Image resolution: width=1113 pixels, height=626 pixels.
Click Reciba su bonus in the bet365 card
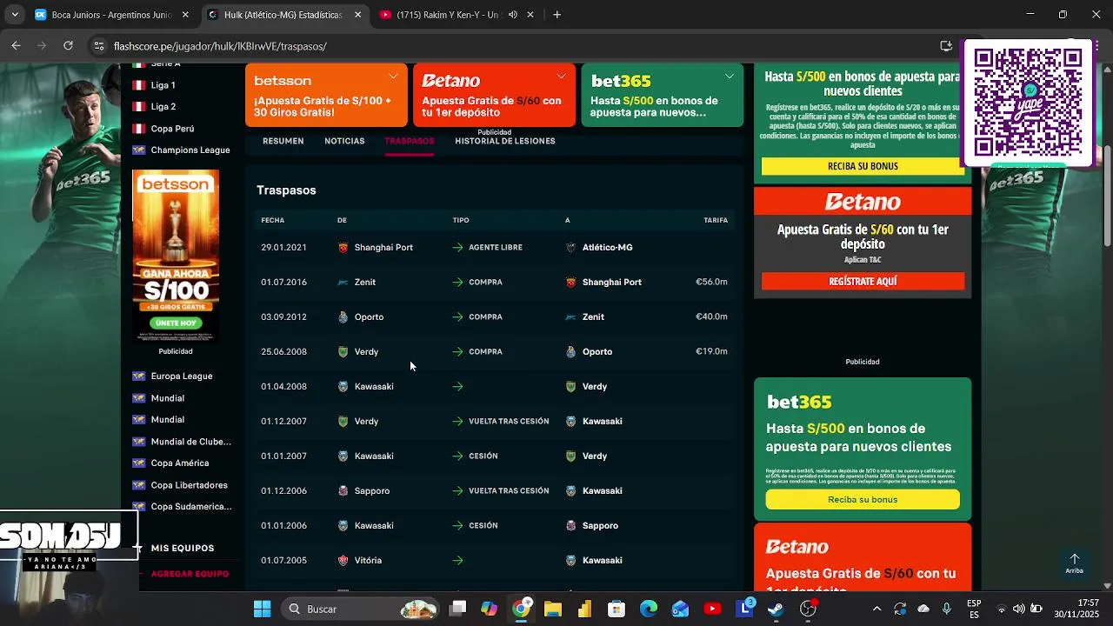click(863, 500)
